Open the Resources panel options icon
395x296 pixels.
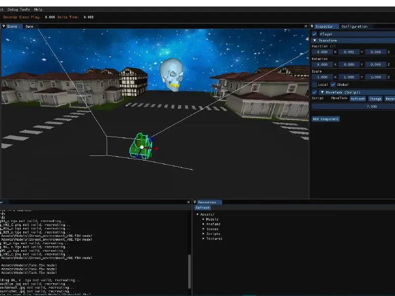tap(195, 202)
